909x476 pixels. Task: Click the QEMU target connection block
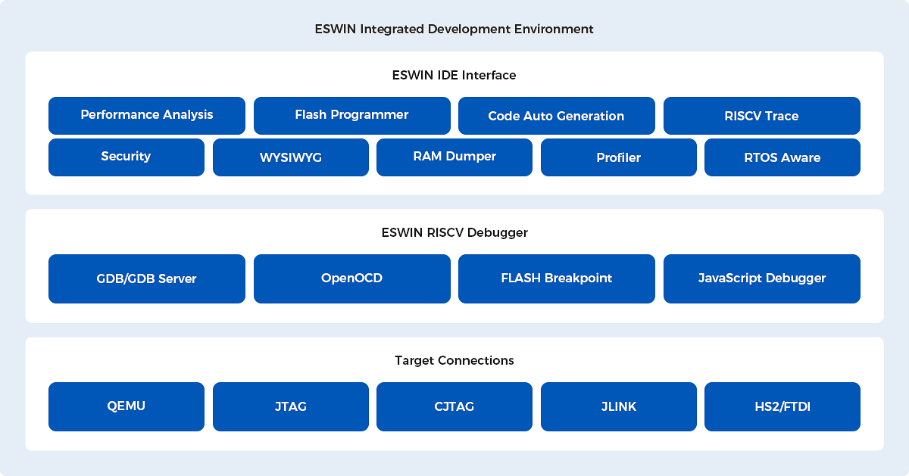(127, 406)
